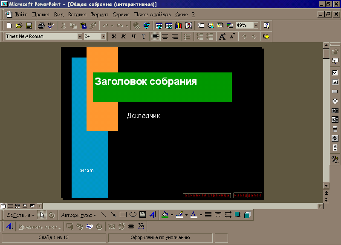Expand the 49% zoom dropdown

click(x=256, y=26)
